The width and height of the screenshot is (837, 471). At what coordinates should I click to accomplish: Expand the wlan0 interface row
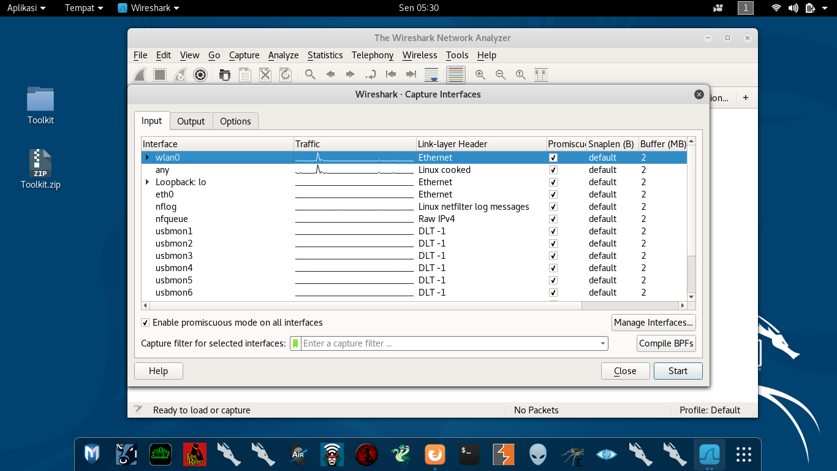(x=147, y=158)
